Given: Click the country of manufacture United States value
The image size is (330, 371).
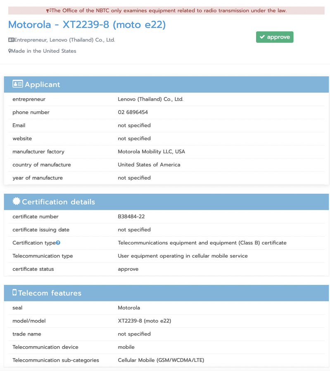Looking at the screenshot, I should [149, 165].
